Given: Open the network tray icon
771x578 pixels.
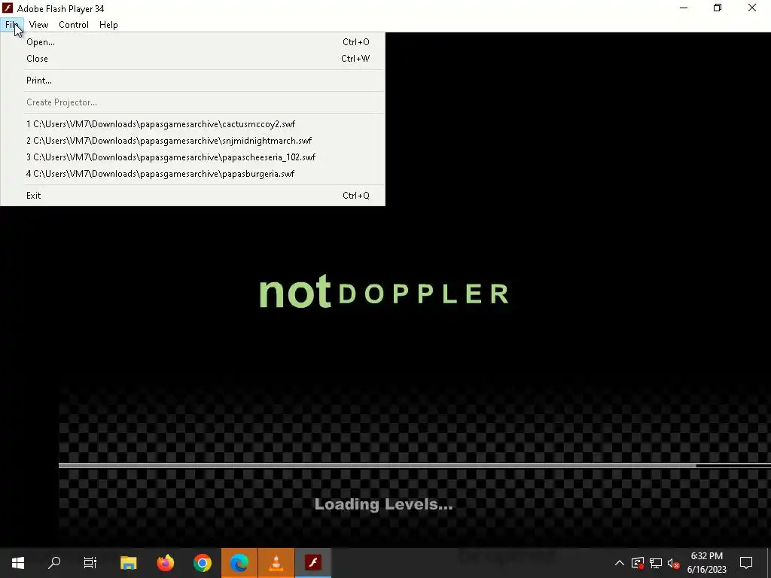Looking at the screenshot, I should pyautogui.click(x=656, y=563).
